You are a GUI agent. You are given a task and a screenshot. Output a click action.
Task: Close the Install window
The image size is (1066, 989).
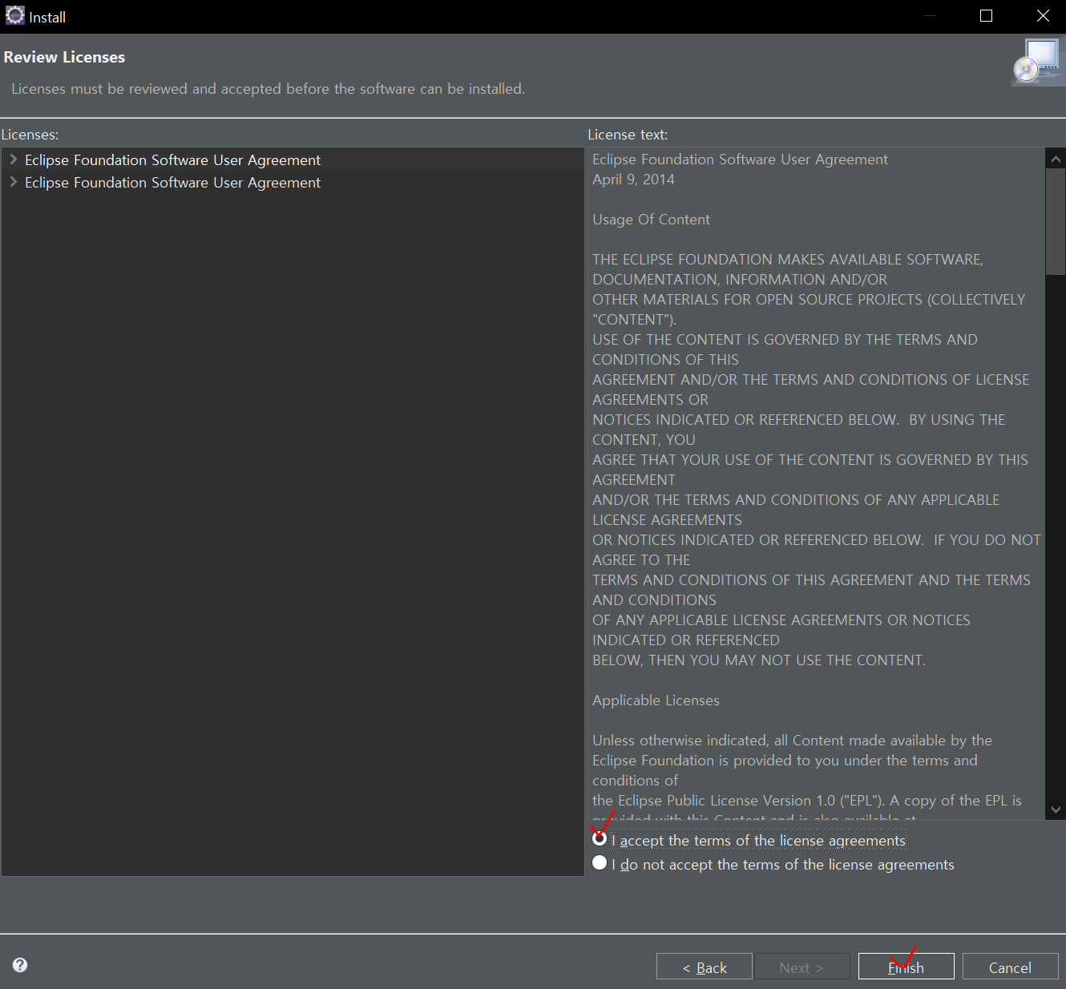1043,16
